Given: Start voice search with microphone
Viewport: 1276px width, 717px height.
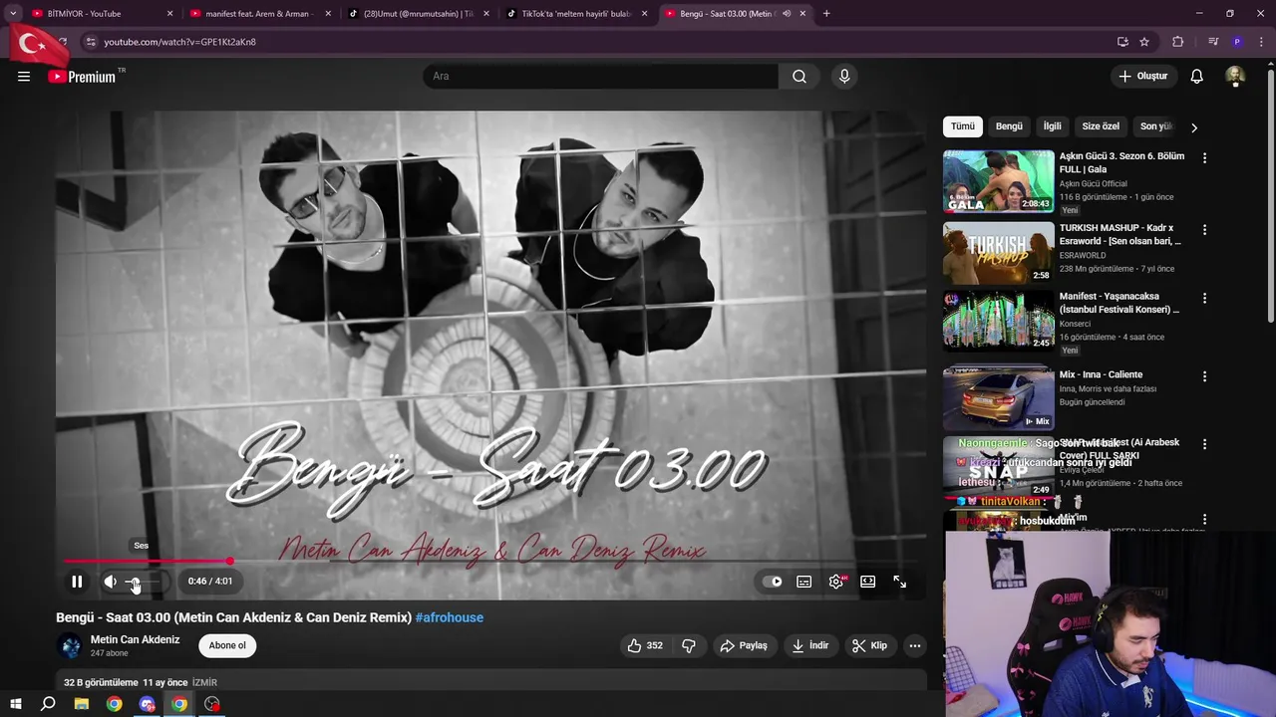Looking at the screenshot, I should point(844,76).
